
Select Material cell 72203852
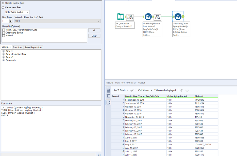206,148
